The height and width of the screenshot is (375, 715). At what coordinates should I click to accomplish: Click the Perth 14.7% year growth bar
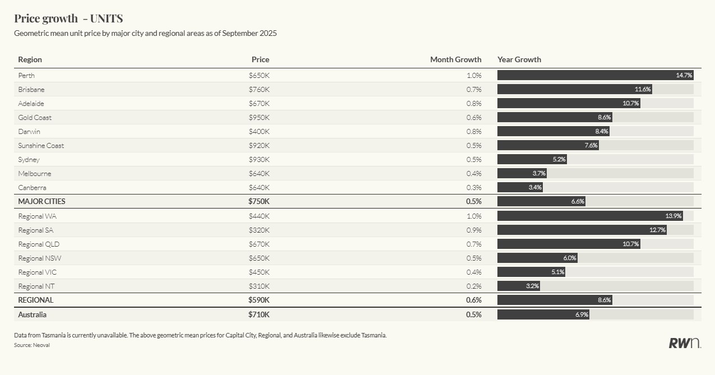click(x=595, y=75)
